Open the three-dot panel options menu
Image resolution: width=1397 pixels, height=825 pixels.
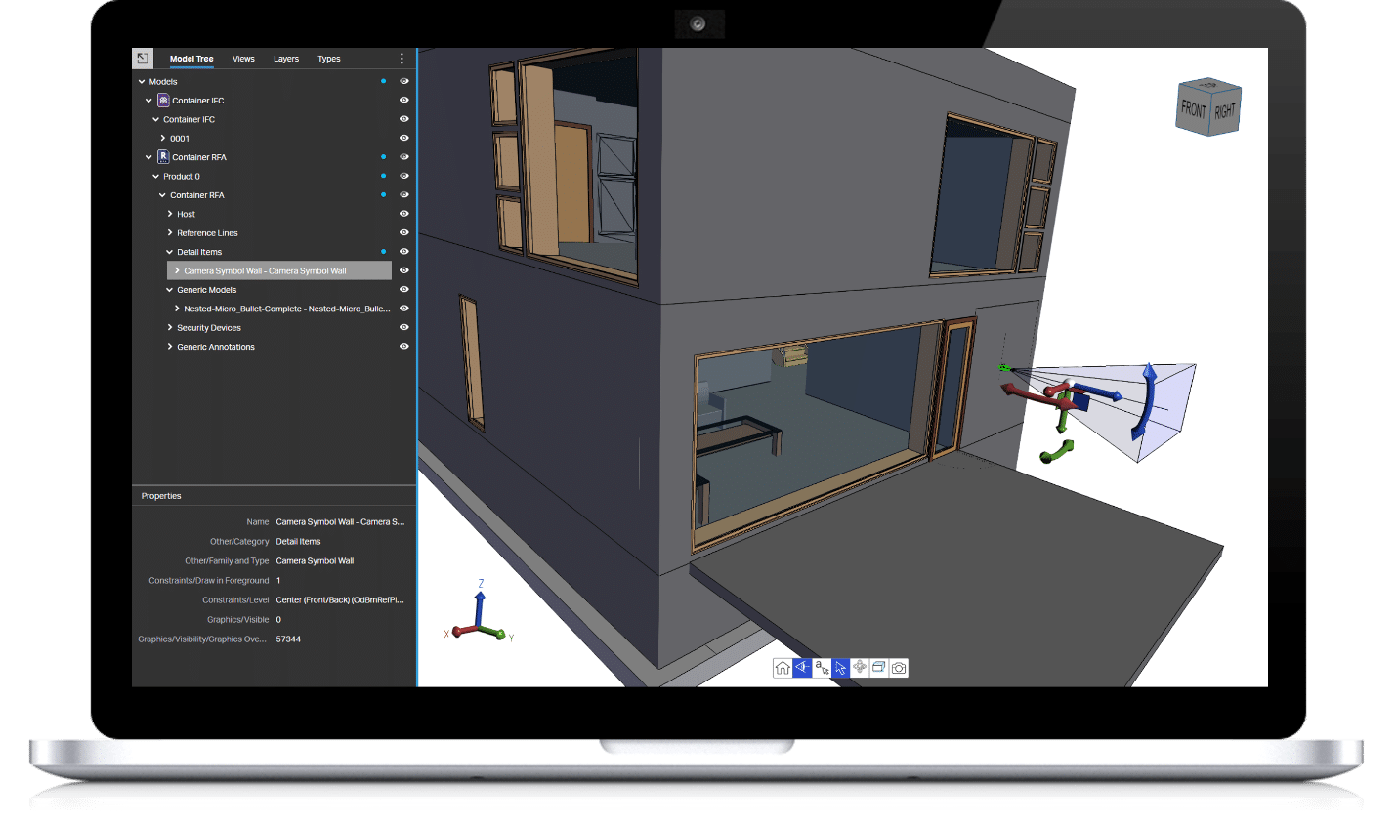402,59
